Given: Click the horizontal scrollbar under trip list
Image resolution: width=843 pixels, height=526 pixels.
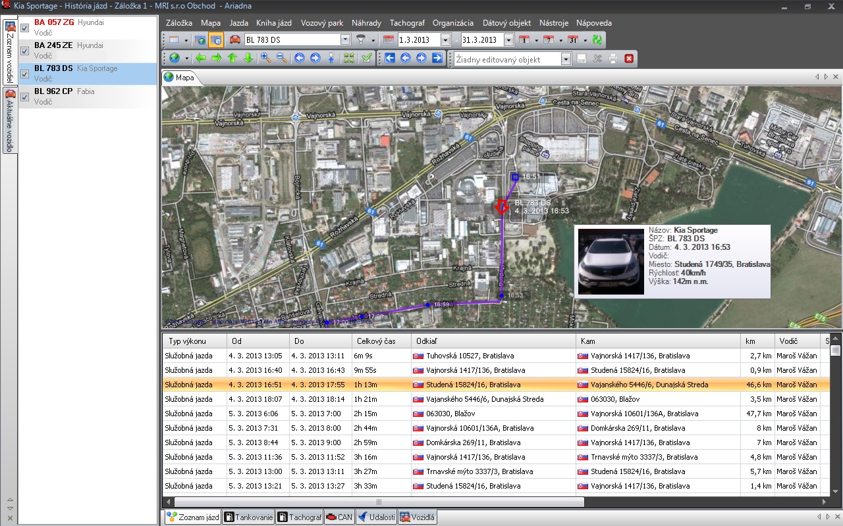Looking at the screenshot, I should point(379,502).
